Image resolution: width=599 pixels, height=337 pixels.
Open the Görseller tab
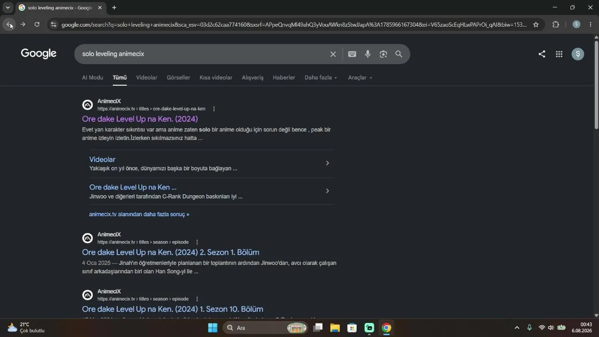[178, 78]
